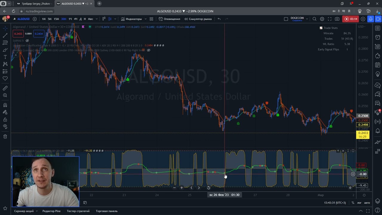
Task: Switch to the 1Ч timeframe
Action: point(70,19)
